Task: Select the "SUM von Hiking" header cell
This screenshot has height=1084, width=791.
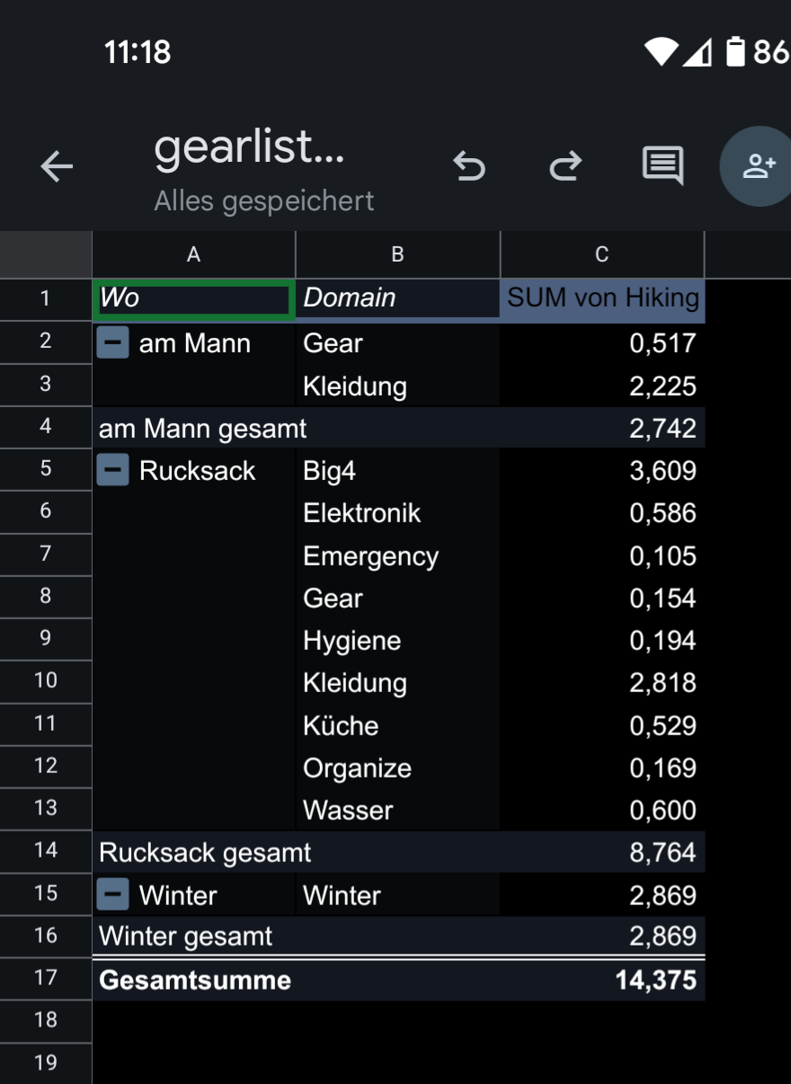Action: coord(602,298)
